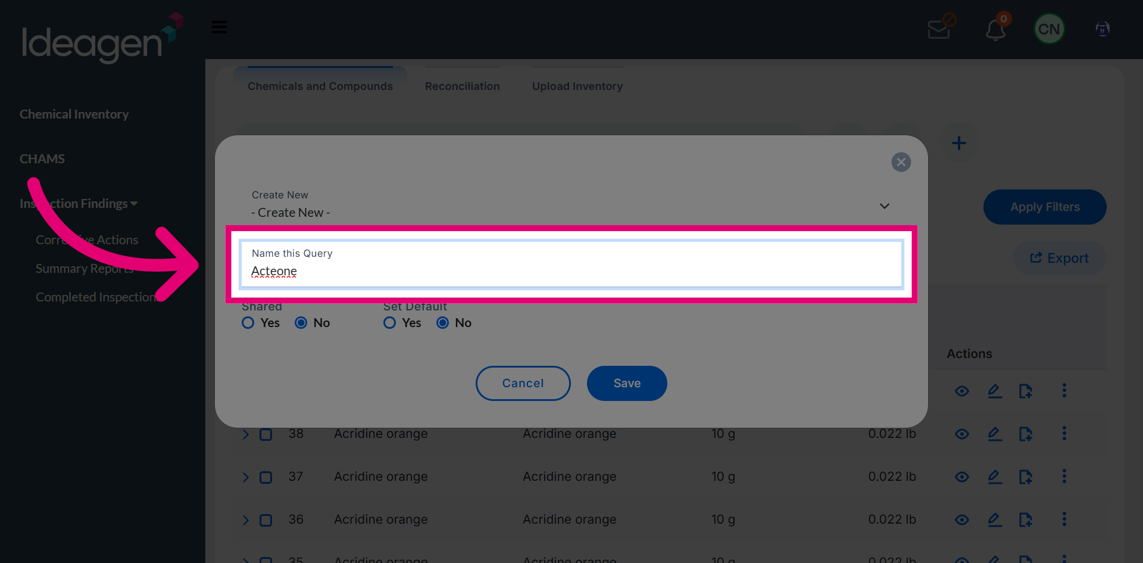View the record in first actions row
The height and width of the screenshot is (563, 1143).
[x=962, y=391]
